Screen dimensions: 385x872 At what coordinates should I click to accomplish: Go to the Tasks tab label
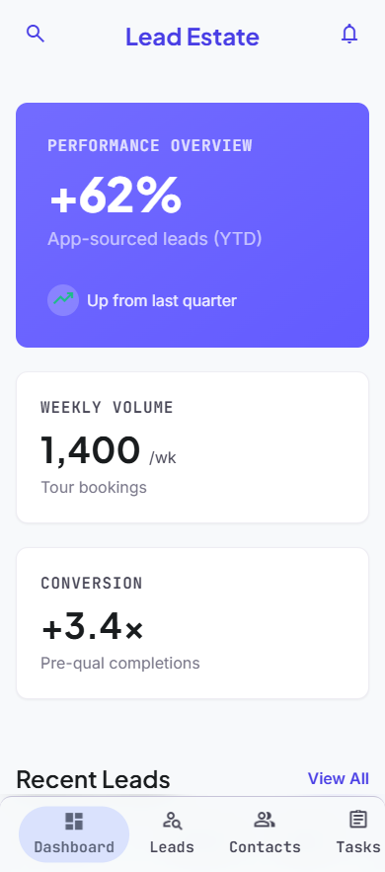point(358,847)
